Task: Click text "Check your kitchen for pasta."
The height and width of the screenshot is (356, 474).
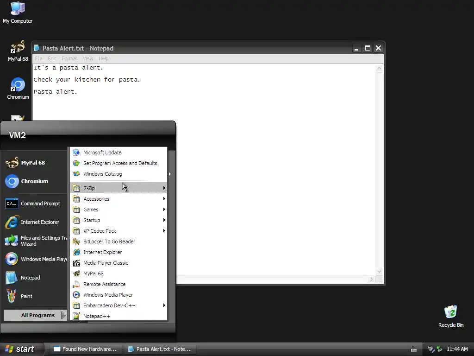Action: 87,80
